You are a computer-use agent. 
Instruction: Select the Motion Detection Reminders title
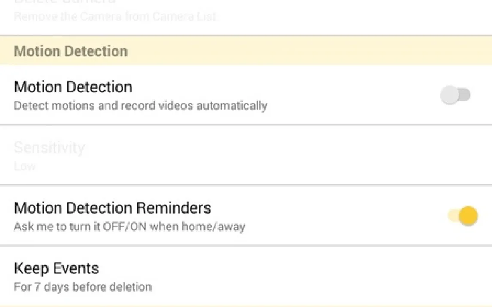coord(112,208)
